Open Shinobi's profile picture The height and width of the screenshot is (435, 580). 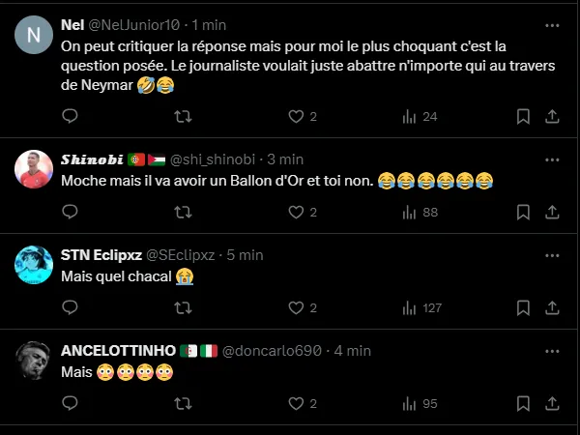point(34,170)
